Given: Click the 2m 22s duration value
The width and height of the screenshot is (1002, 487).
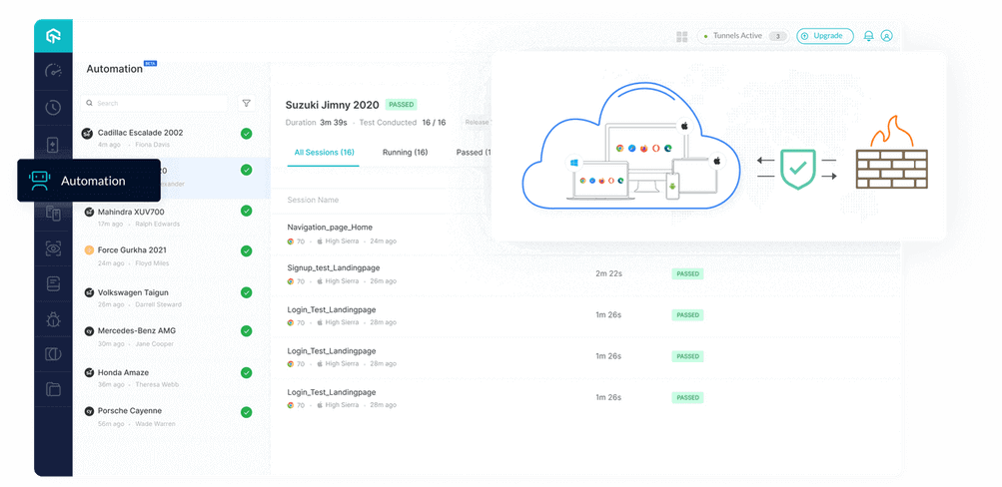Looking at the screenshot, I should tap(609, 273).
